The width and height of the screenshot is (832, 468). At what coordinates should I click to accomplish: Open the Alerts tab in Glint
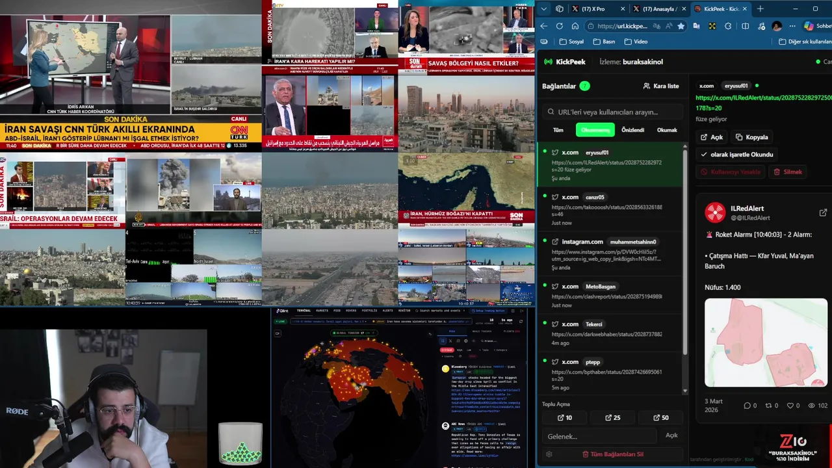[388, 311]
